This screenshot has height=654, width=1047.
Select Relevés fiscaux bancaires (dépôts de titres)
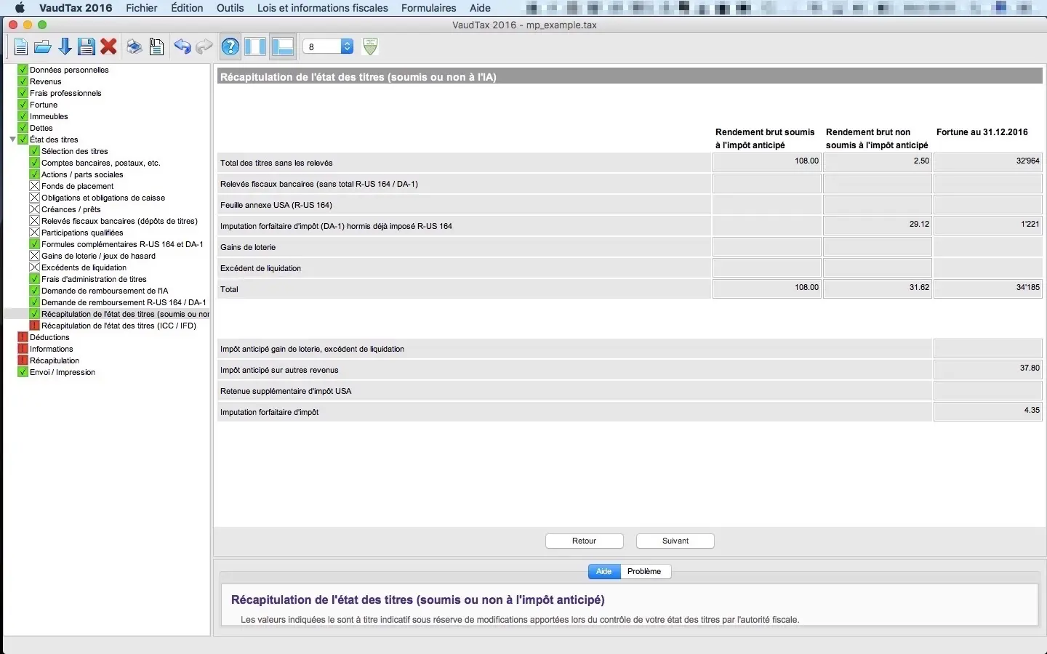pyautogui.click(x=119, y=221)
